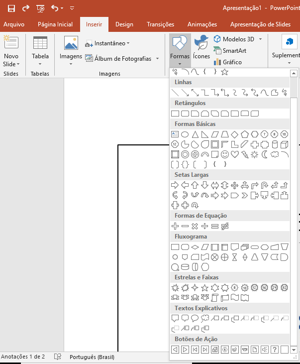Click the division sign equation shape
The height and width of the screenshot is (364, 300).
pos(205,226)
